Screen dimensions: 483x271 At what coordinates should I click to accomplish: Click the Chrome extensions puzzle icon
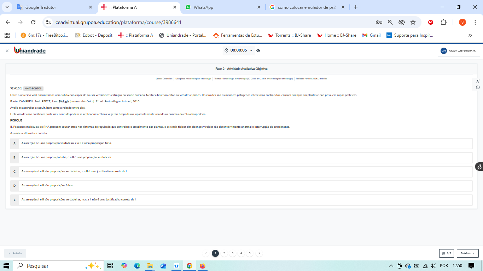(443, 22)
